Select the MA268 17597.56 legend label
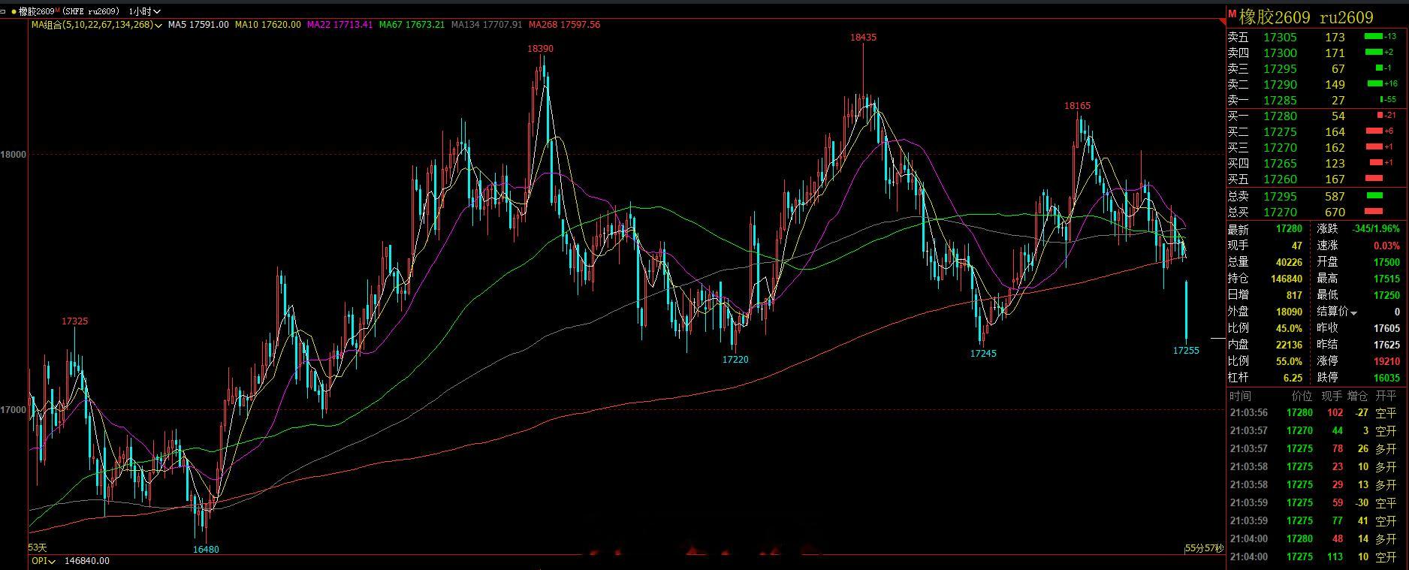Viewport: 1409px width, 570px height. click(x=564, y=25)
